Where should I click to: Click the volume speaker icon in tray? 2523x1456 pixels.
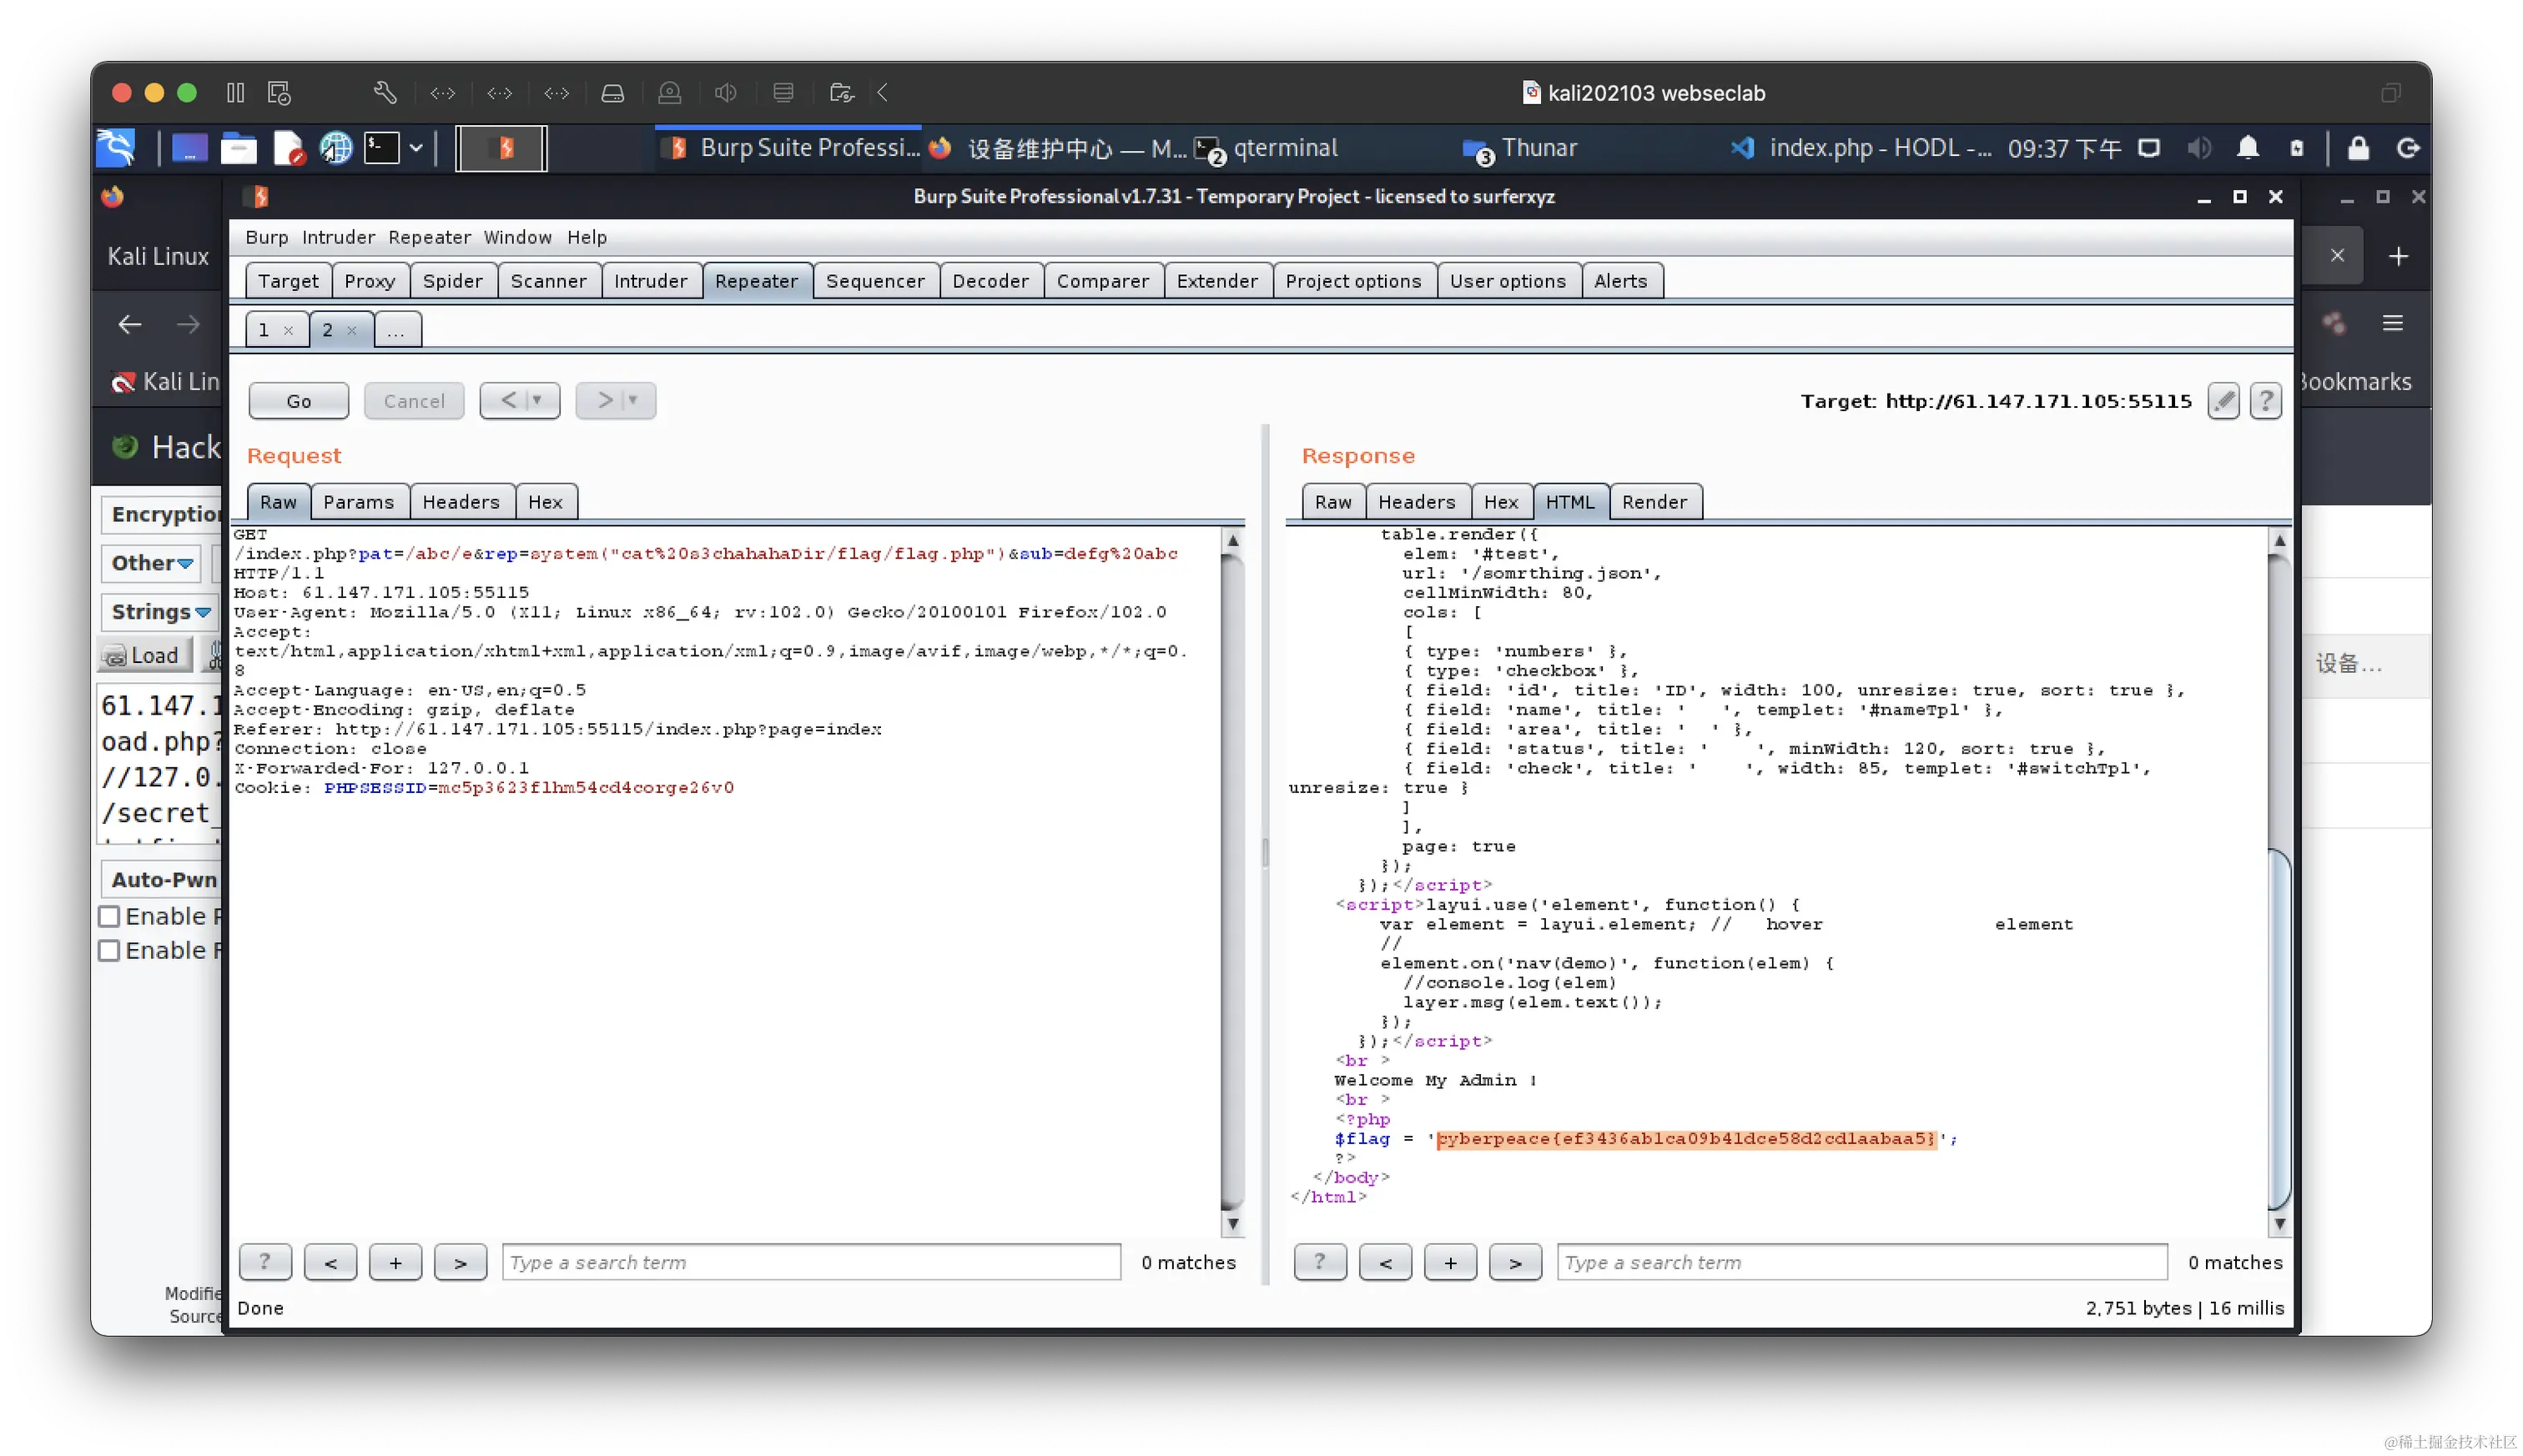pos(2198,148)
